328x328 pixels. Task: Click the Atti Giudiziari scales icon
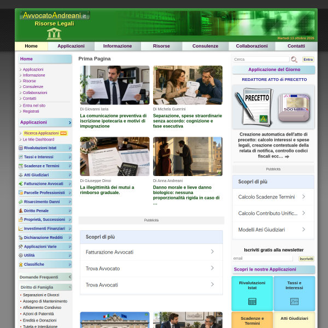click(x=21, y=175)
